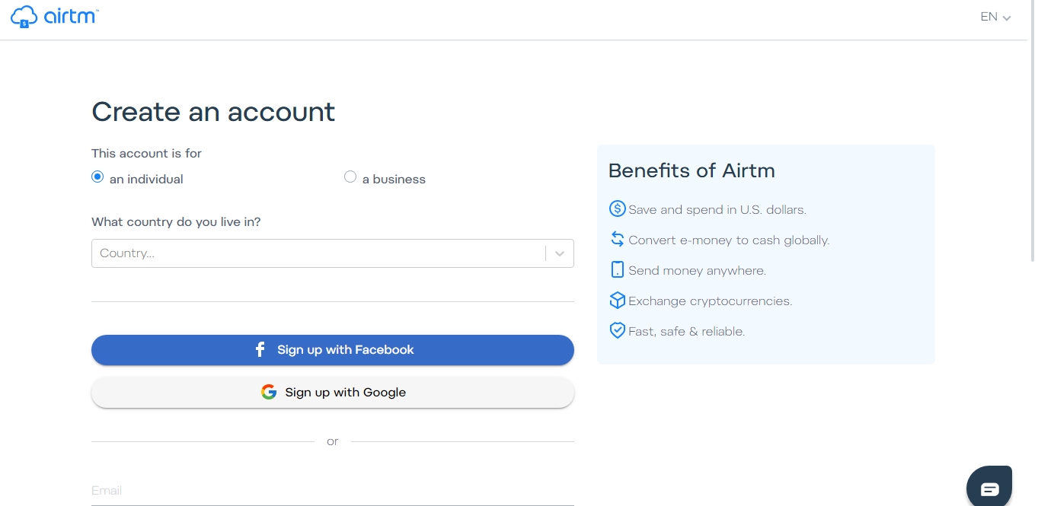Click the shield checkmark icon in Benefits
The width and height of the screenshot is (1038, 506).
tap(617, 331)
